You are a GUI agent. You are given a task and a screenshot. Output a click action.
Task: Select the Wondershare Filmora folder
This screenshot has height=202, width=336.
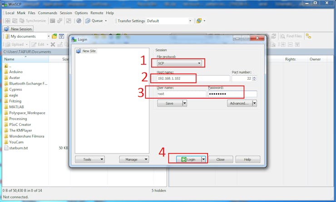coord(24,136)
